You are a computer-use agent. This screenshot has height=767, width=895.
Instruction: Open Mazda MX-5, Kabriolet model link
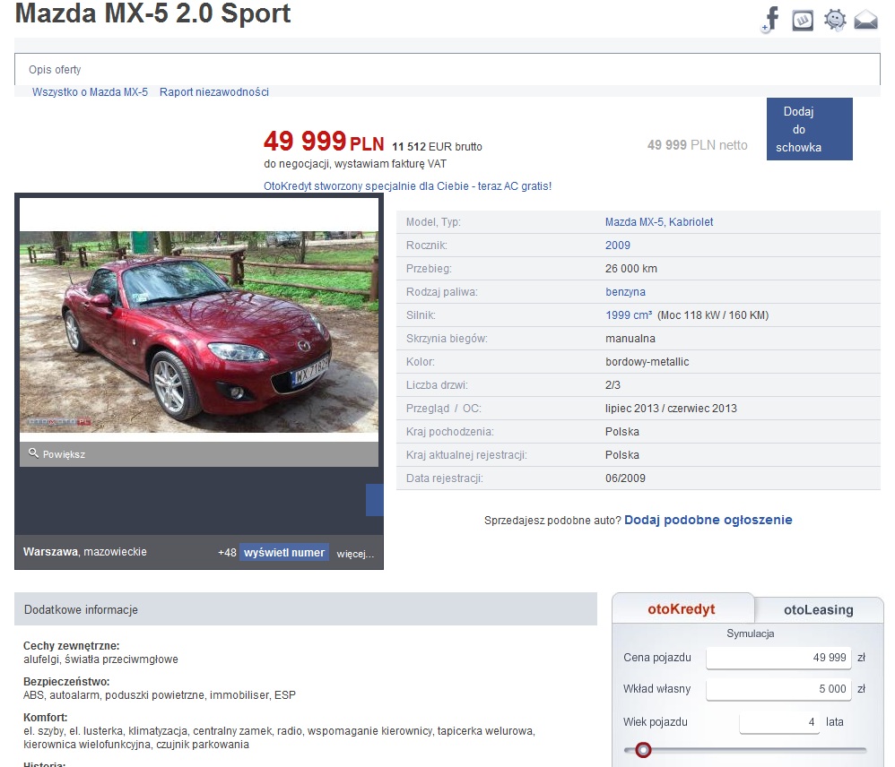click(x=658, y=222)
